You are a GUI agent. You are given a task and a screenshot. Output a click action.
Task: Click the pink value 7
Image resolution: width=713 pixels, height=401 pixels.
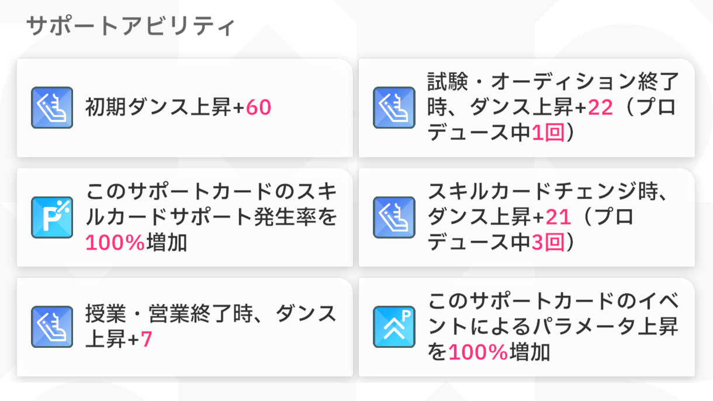[146, 340]
